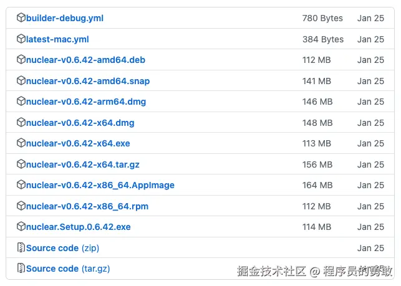Download nuclear-v0.6.42-x64.dmg installer
Viewport: 401px width, 286px height.
click(x=80, y=123)
